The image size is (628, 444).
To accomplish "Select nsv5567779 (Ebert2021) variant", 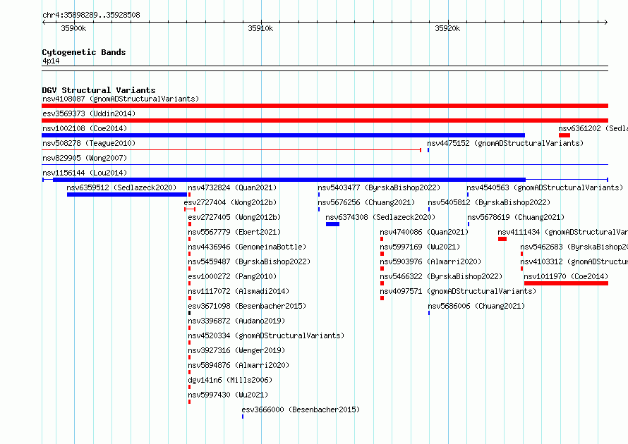I will [x=234, y=232].
